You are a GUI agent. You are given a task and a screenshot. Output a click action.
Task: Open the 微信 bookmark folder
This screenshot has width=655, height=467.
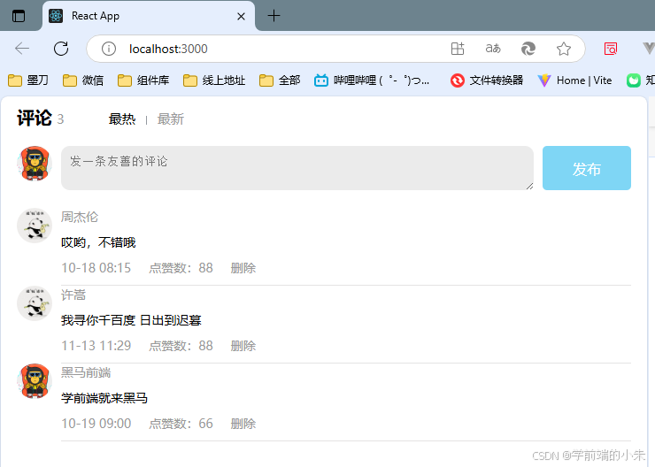click(83, 80)
